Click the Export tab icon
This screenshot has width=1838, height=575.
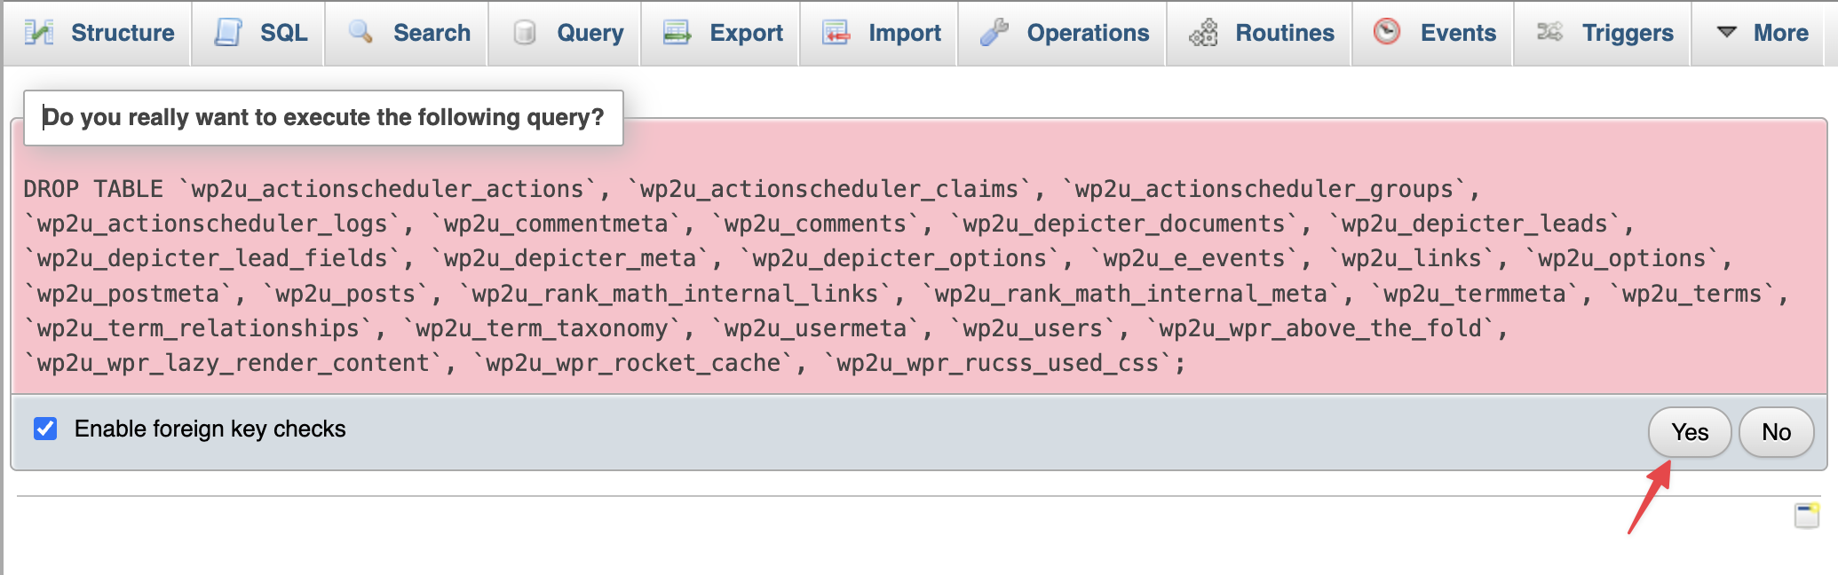677,33
